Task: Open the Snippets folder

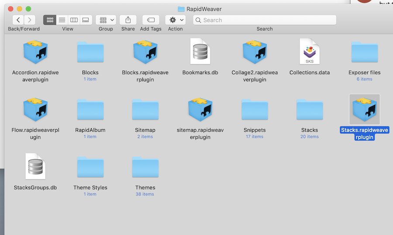Action: click(255, 109)
